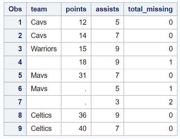This screenshot has height=139, width=180.
Task: Select the team column header
Action: (44, 9)
